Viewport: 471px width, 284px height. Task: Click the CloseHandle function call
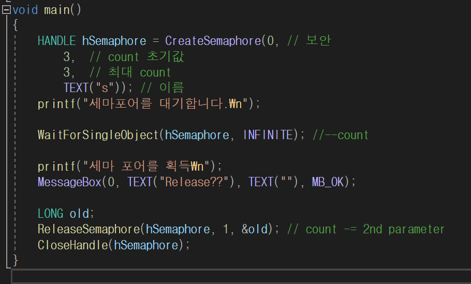72,245
